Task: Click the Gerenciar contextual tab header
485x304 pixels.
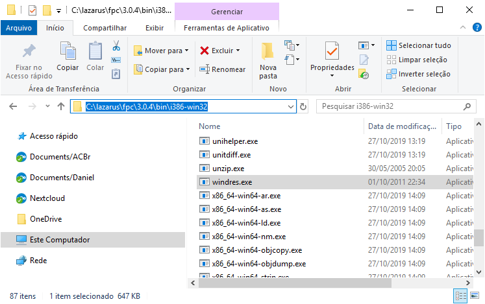Action: click(x=227, y=12)
